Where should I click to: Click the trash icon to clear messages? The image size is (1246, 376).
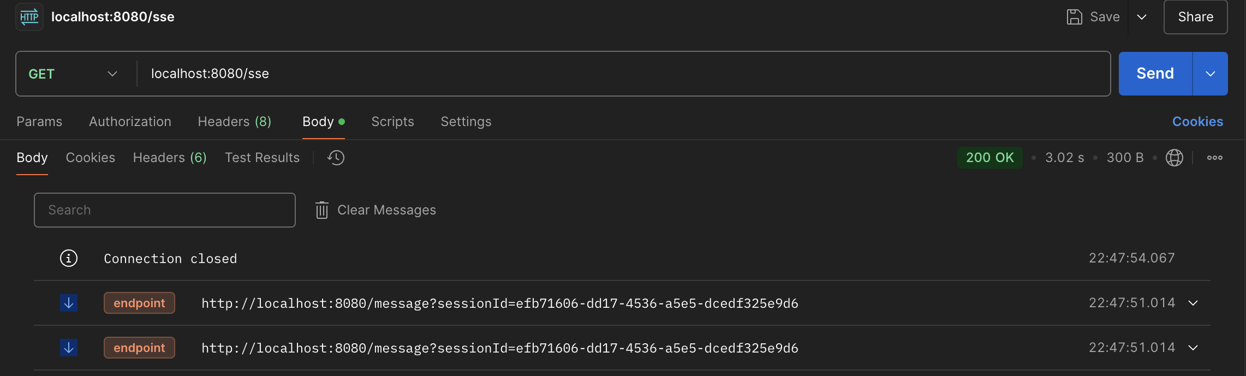(322, 210)
